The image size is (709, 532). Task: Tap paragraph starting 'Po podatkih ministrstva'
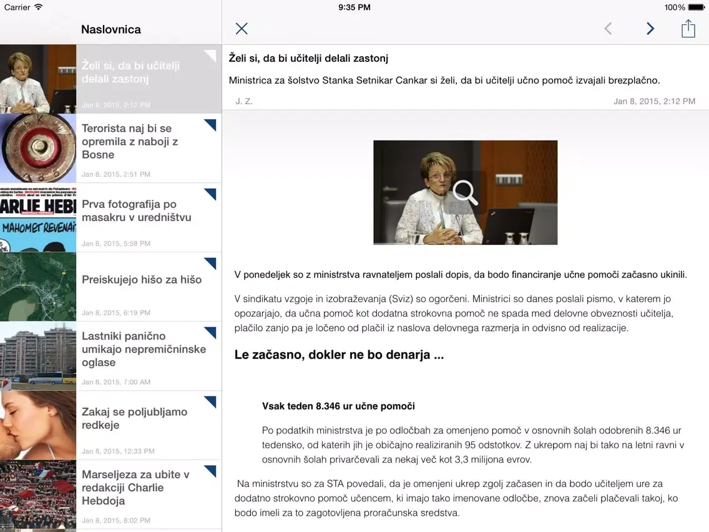click(473, 445)
